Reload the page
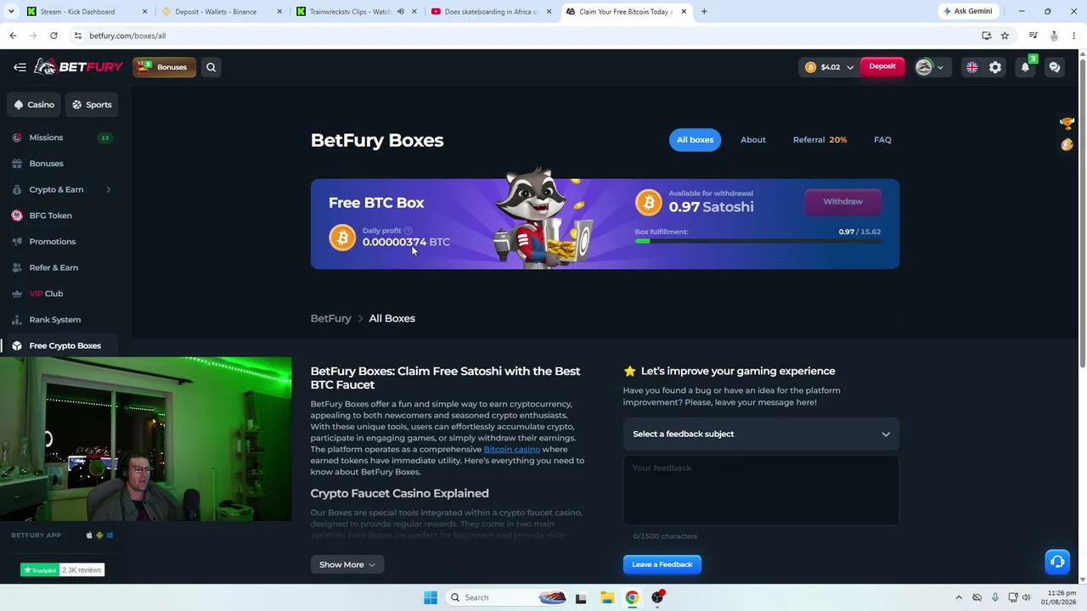Image resolution: width=1087 pixels, height=611 pixels. 54,36
